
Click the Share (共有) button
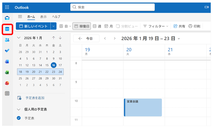coord(179,26)
